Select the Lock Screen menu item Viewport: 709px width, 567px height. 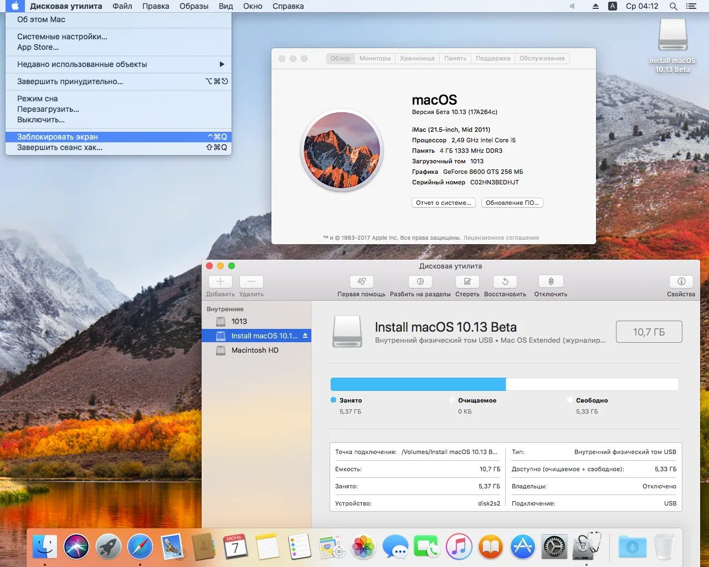(119, 137)
